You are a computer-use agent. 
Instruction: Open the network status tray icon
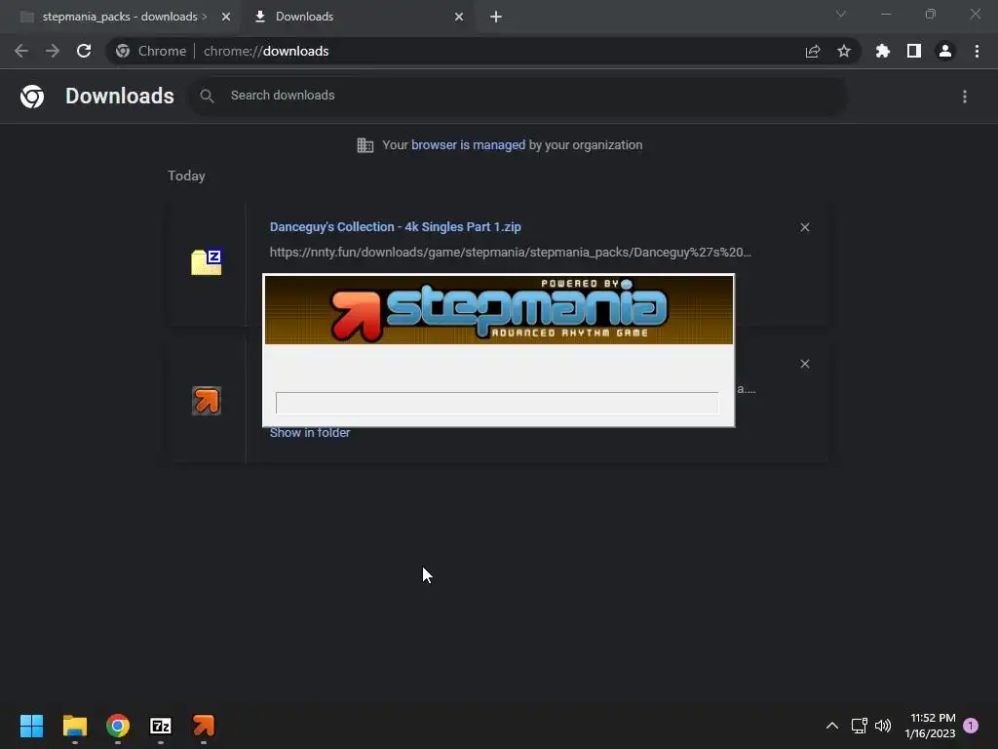coord(860,726)
